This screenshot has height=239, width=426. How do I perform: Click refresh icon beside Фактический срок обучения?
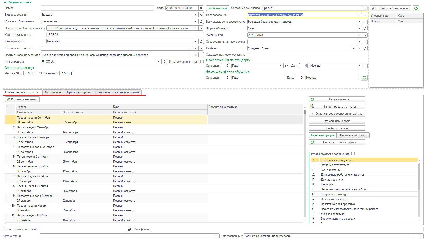[364, 78]
